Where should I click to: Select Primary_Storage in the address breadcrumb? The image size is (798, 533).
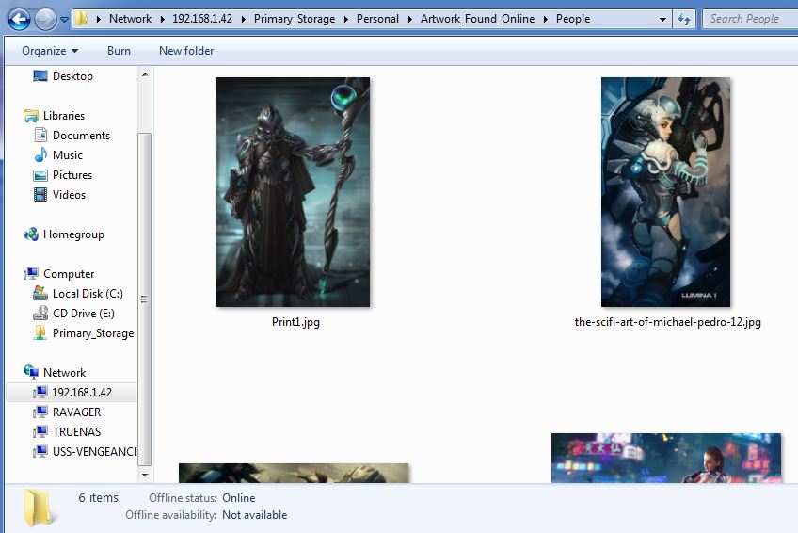click(x=295, y=19)
